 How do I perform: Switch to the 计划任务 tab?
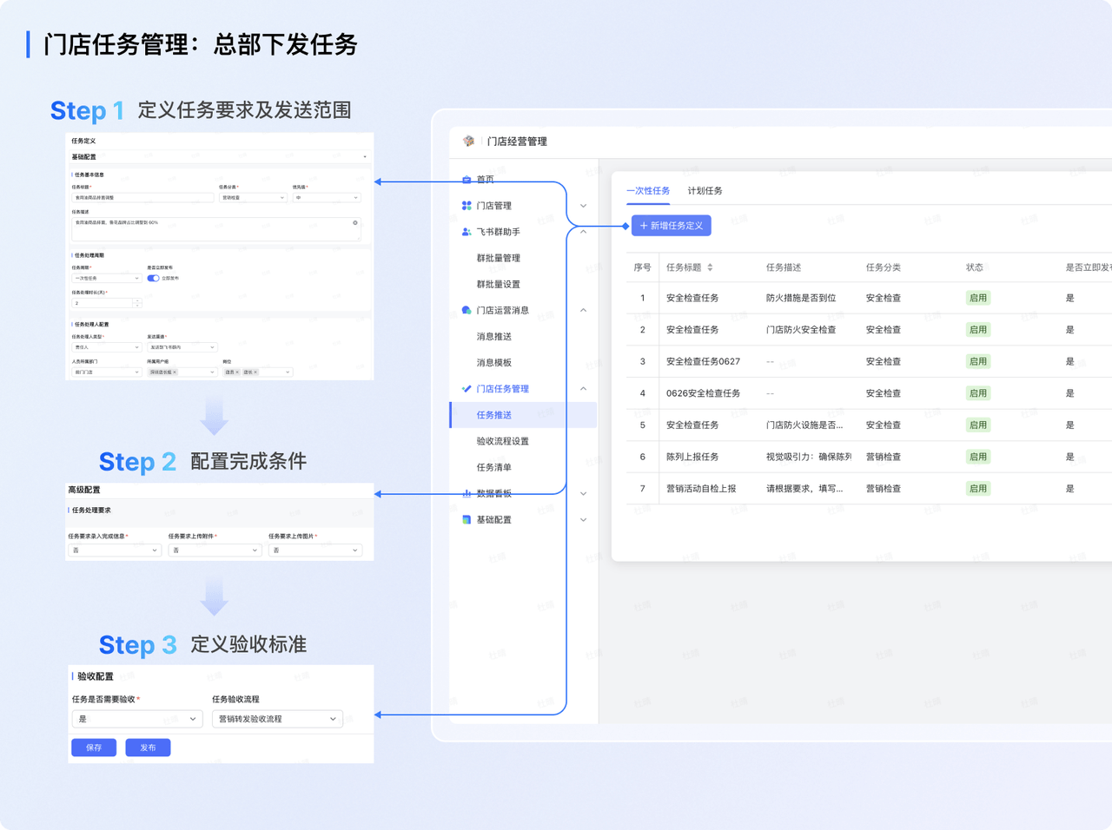[705, 190]
